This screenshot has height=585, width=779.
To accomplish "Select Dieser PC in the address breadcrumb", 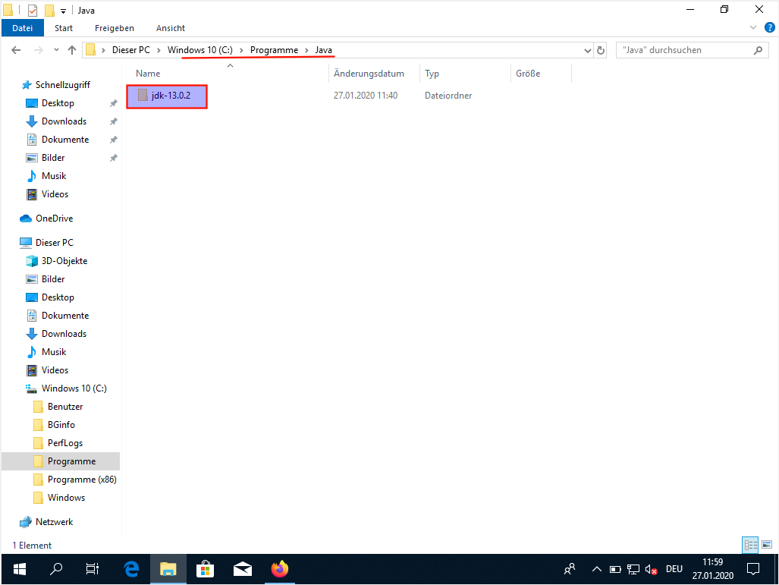I will point(131,50).
